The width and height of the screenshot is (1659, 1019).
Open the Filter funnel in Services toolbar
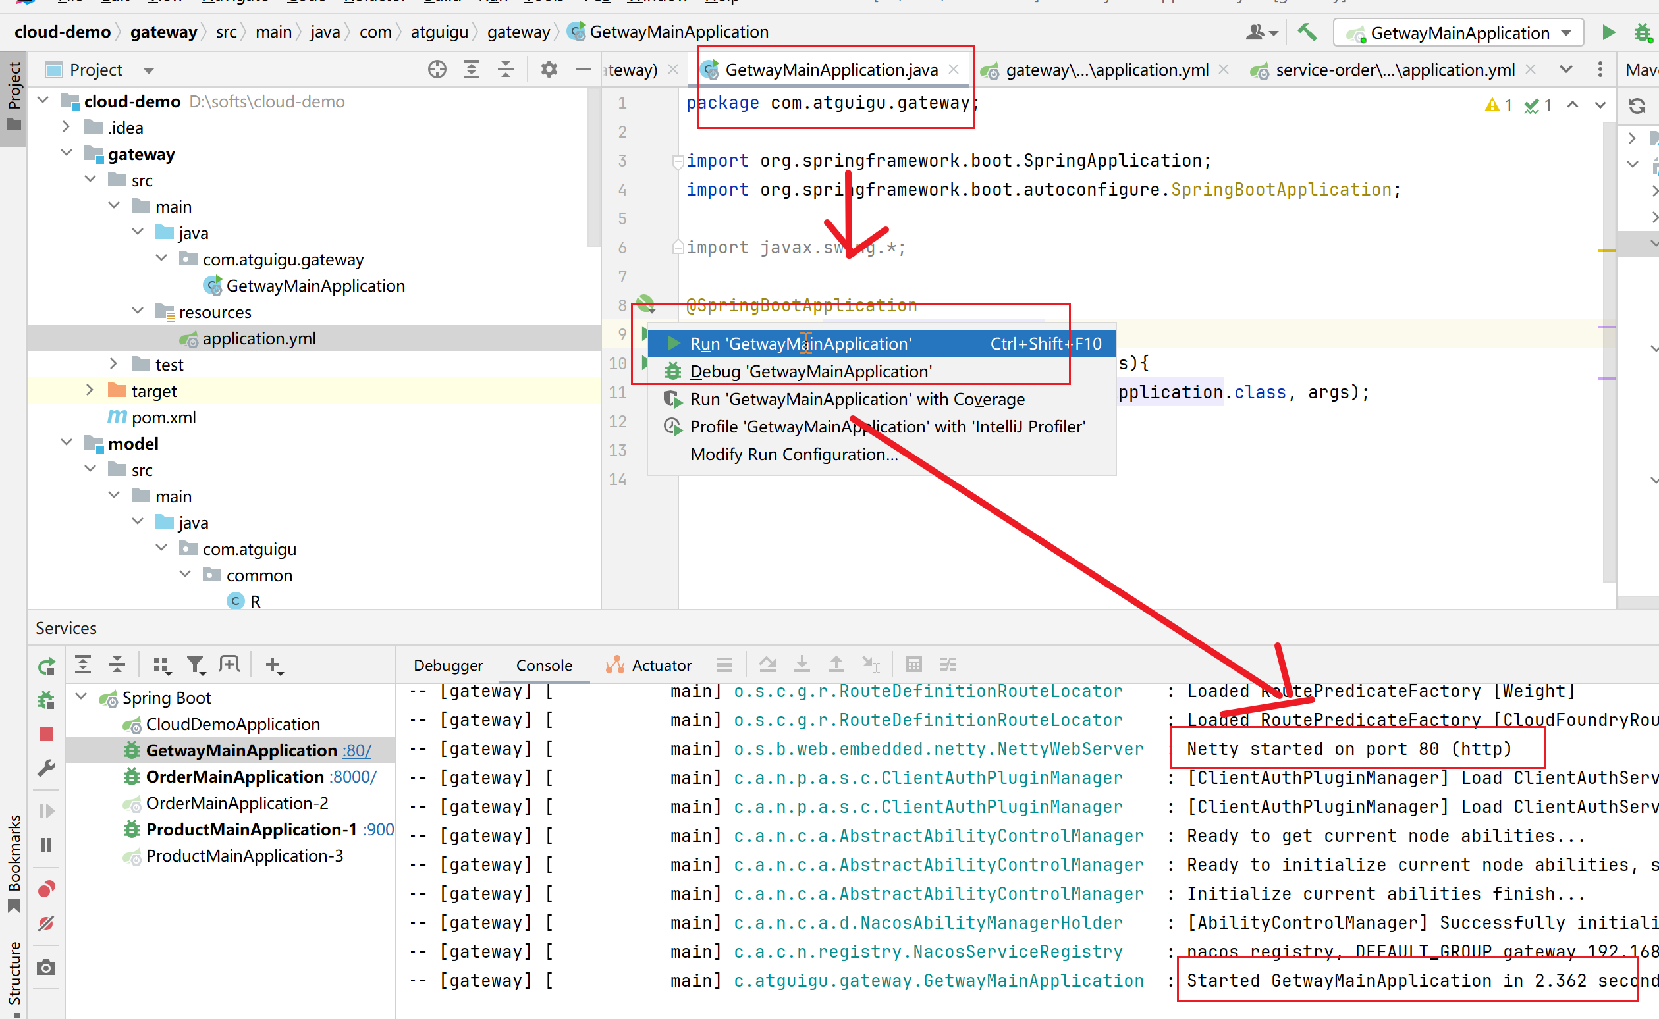pos(196,665)
